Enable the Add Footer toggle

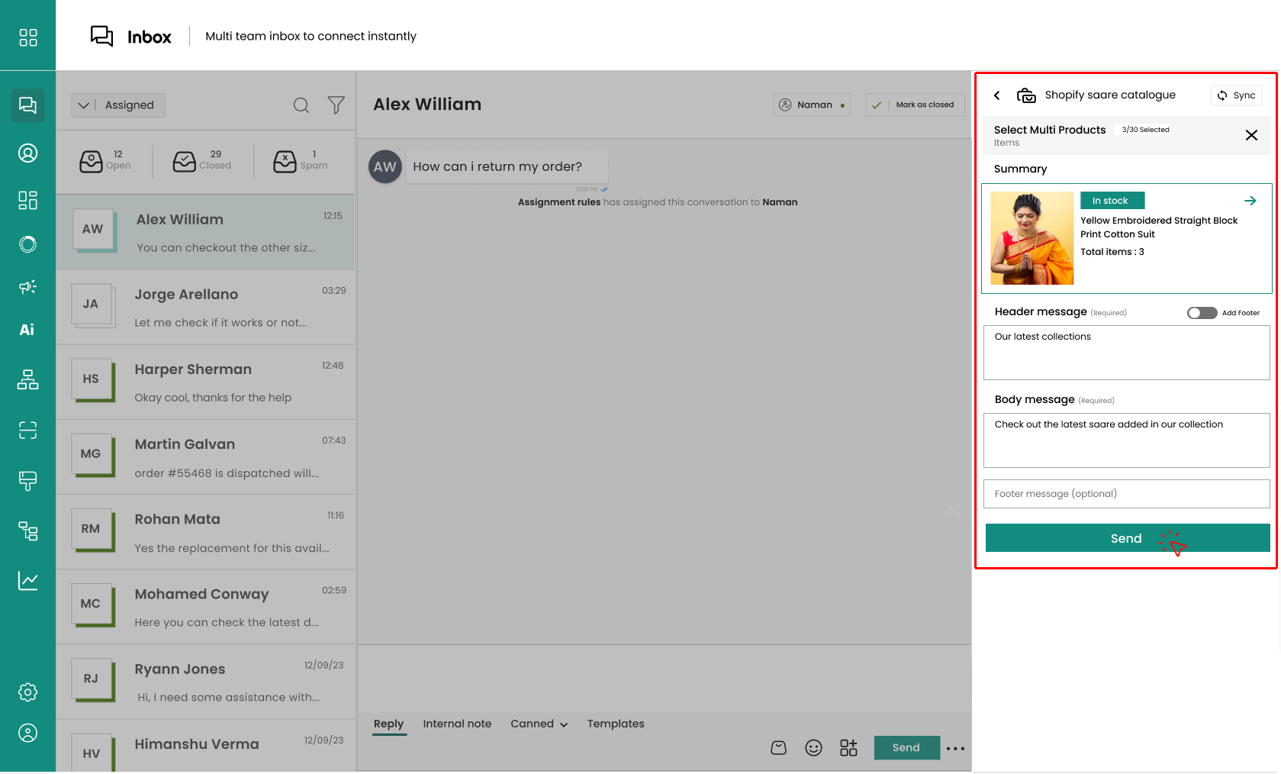tap(1202, 313)
